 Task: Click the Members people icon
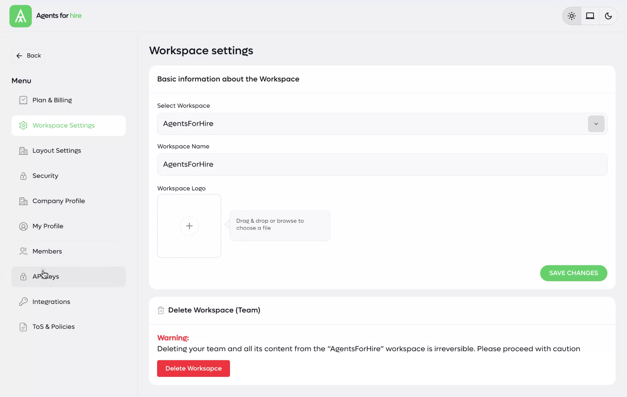tap(23, 251)
